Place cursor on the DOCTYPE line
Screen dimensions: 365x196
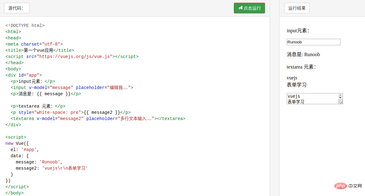[x=25, y=25]
